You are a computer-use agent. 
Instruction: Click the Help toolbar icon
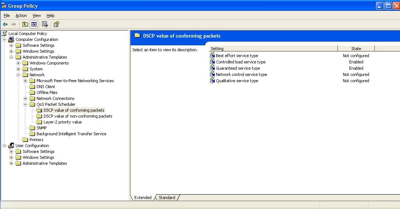56,24
